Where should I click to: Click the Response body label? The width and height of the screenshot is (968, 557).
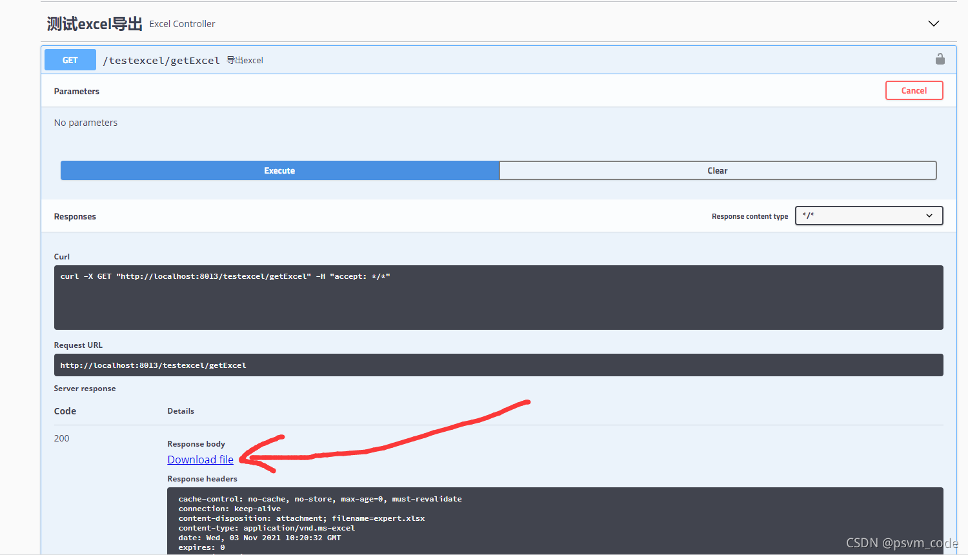[196, 443]
